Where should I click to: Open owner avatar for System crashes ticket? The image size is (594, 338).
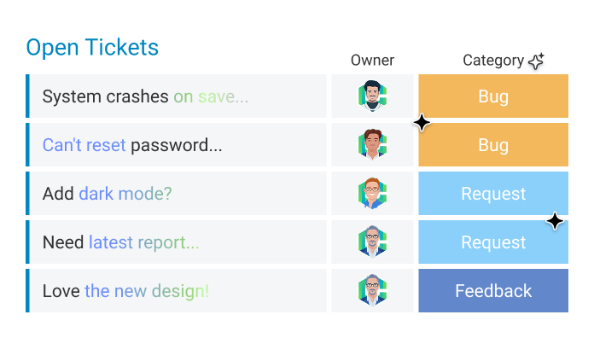[372, 96]
